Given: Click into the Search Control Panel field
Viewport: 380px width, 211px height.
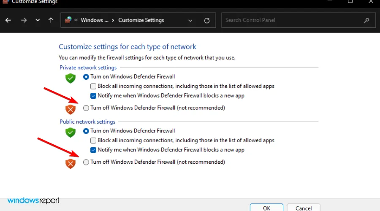Looking at the screenshot, I should pos(291,20).
